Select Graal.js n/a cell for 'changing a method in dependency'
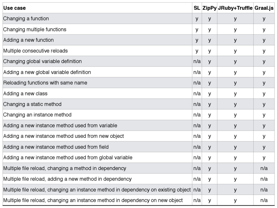The height and width of the screenshot is (208, 277). [264, 168]
